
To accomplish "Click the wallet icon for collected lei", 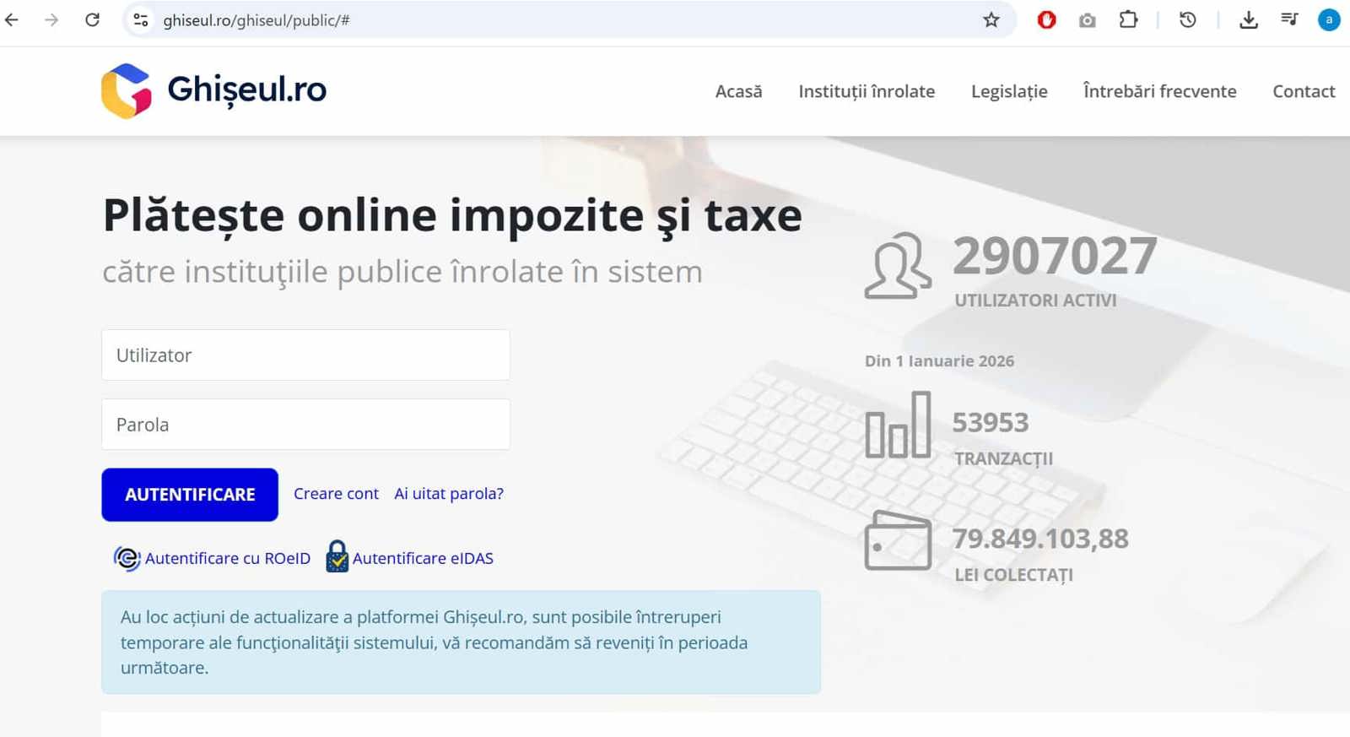I will 898,540.
